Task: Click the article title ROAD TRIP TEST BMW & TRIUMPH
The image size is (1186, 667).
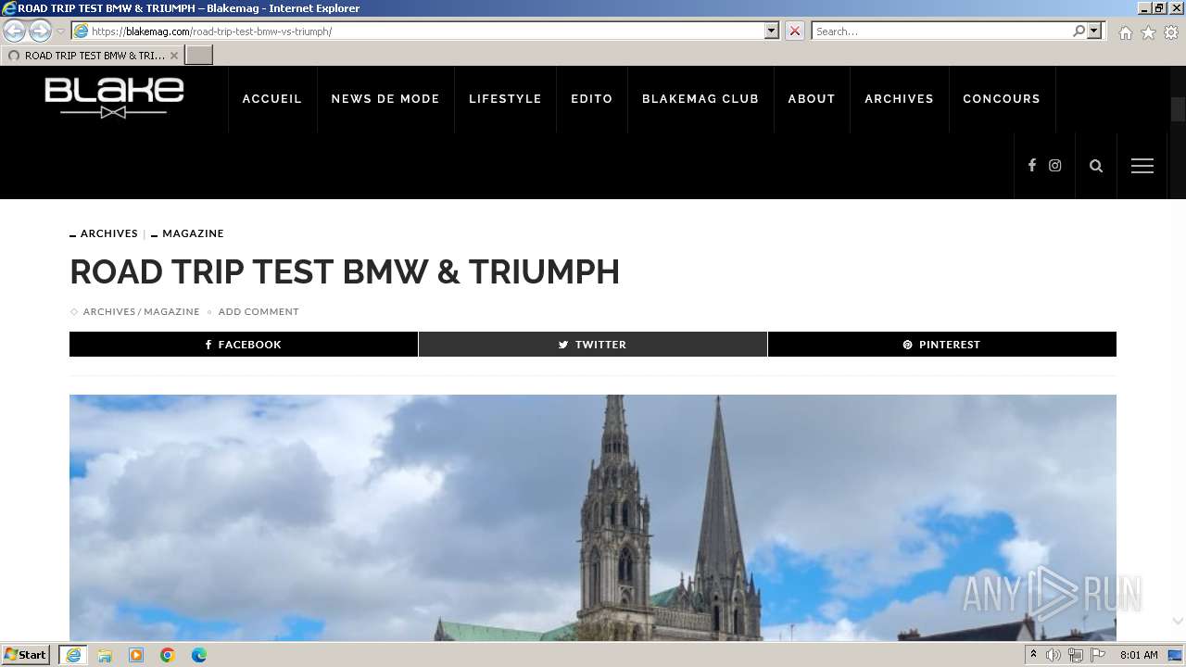Action: click(x=345, y=272)
